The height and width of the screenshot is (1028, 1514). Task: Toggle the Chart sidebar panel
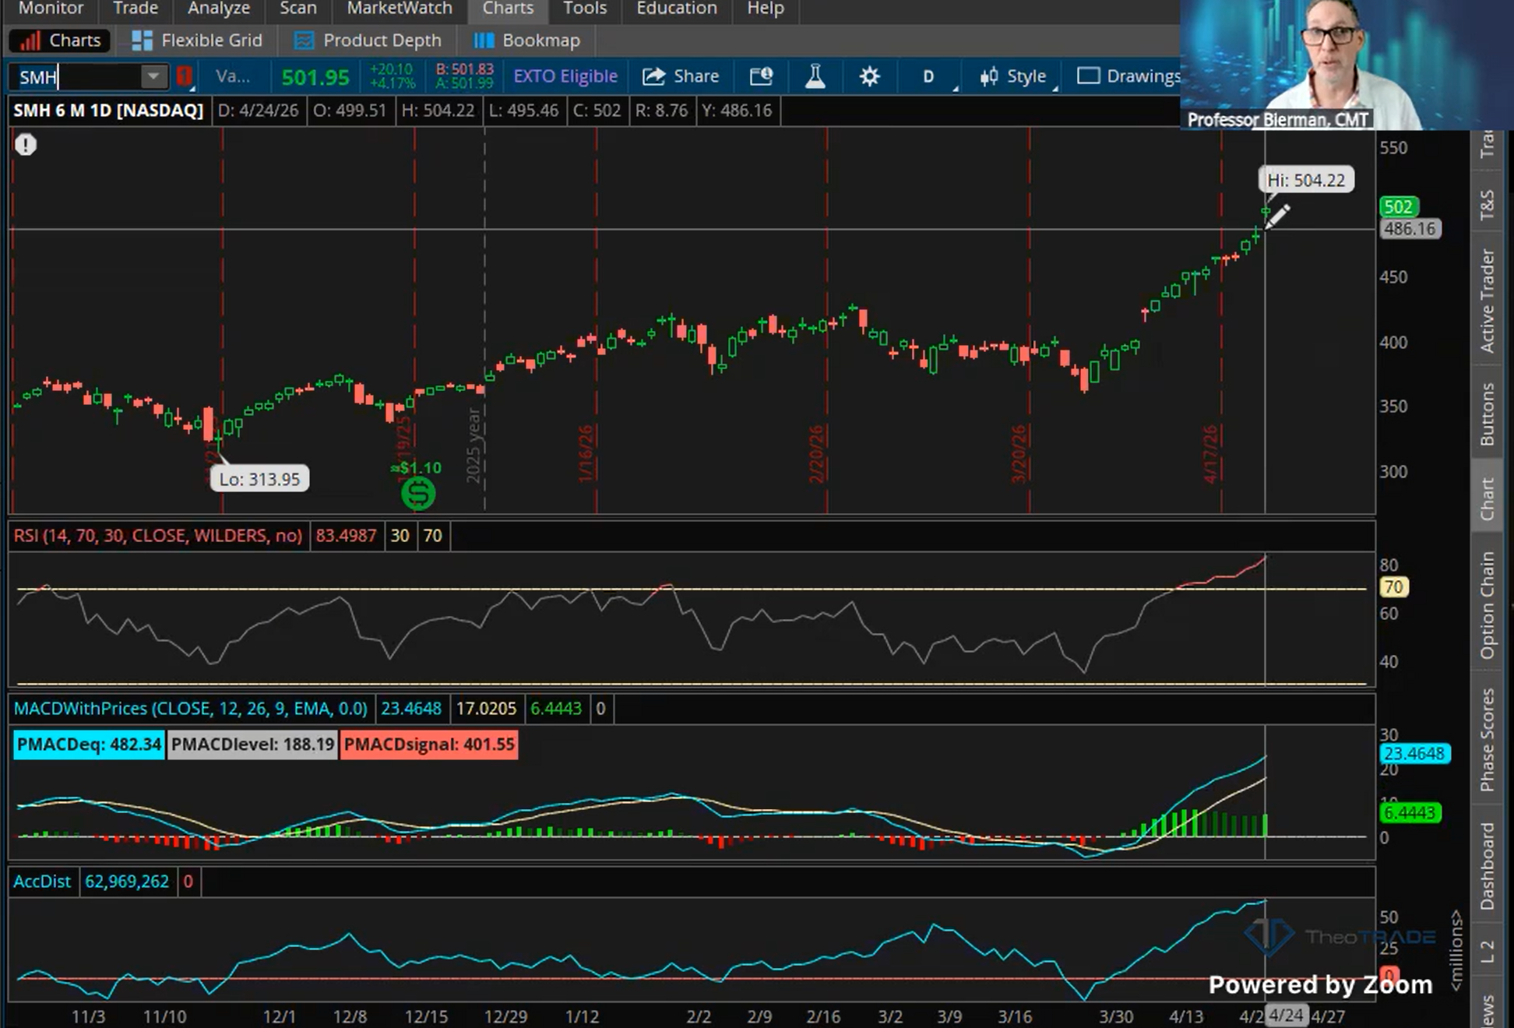[x=1488, y=498]
